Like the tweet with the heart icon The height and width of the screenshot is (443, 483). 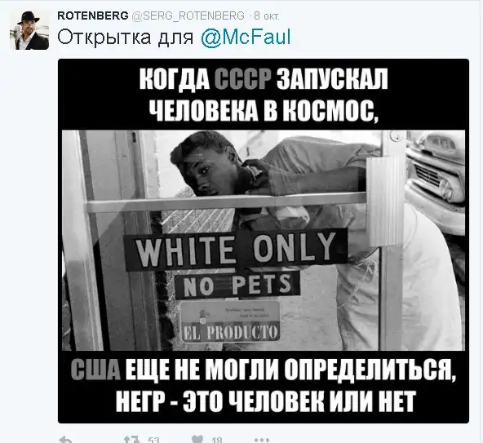(197, 439)
